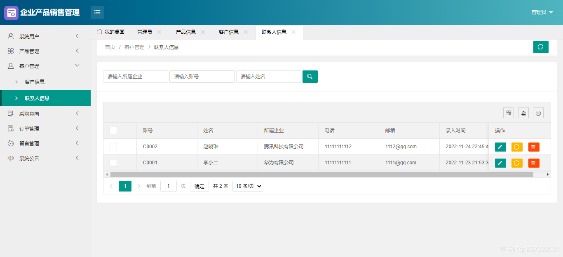The width and height of the screenshot is (563, 257).
Task: Click the 客户管理 person icon
Action: click(11, 66)
